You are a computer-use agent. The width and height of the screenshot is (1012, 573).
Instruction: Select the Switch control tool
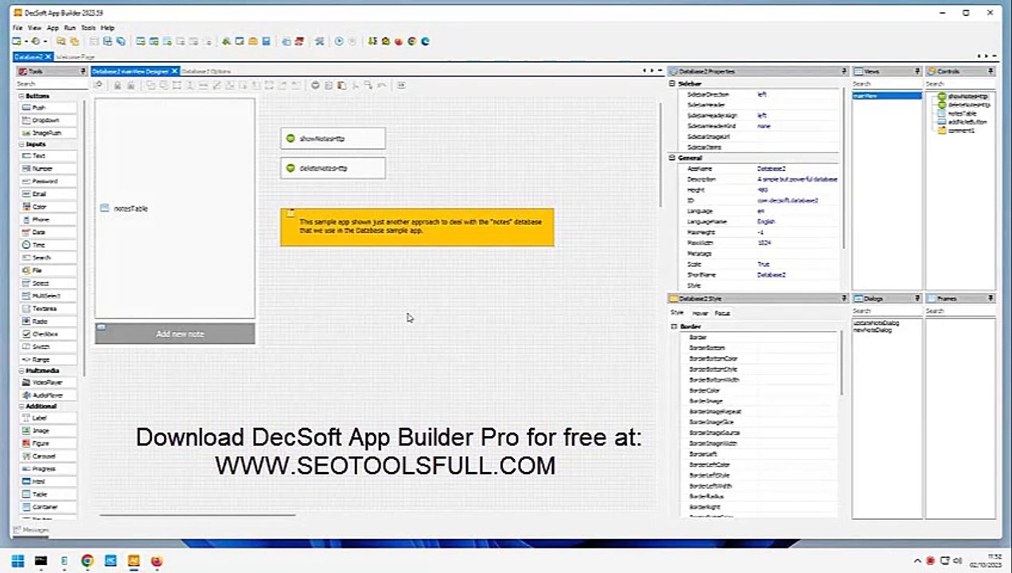click(49, 347)
